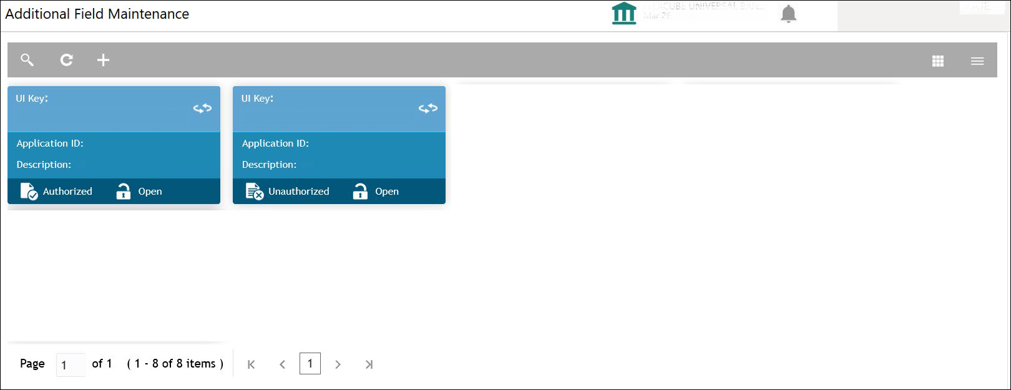Add a new record with plus icon

click(x=104, y=60)
